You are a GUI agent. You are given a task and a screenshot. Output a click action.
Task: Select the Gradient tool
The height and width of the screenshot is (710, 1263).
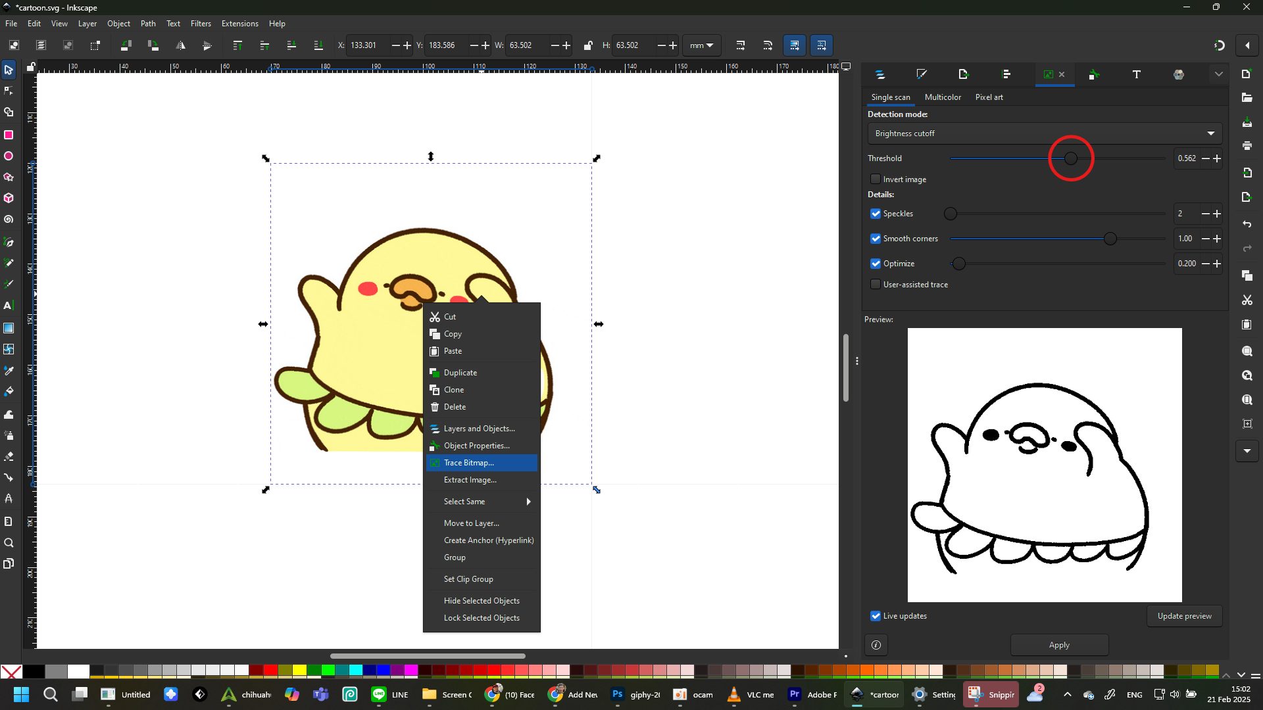click(9, 328)
